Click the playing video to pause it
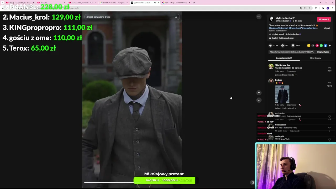Screen dimensions: 336x189 coord(132,100)
